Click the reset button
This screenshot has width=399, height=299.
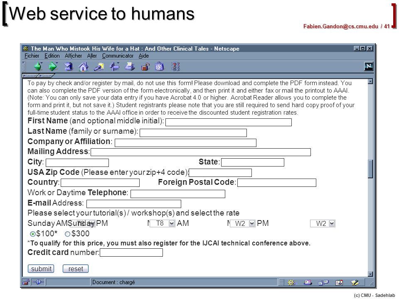point(76,269)
